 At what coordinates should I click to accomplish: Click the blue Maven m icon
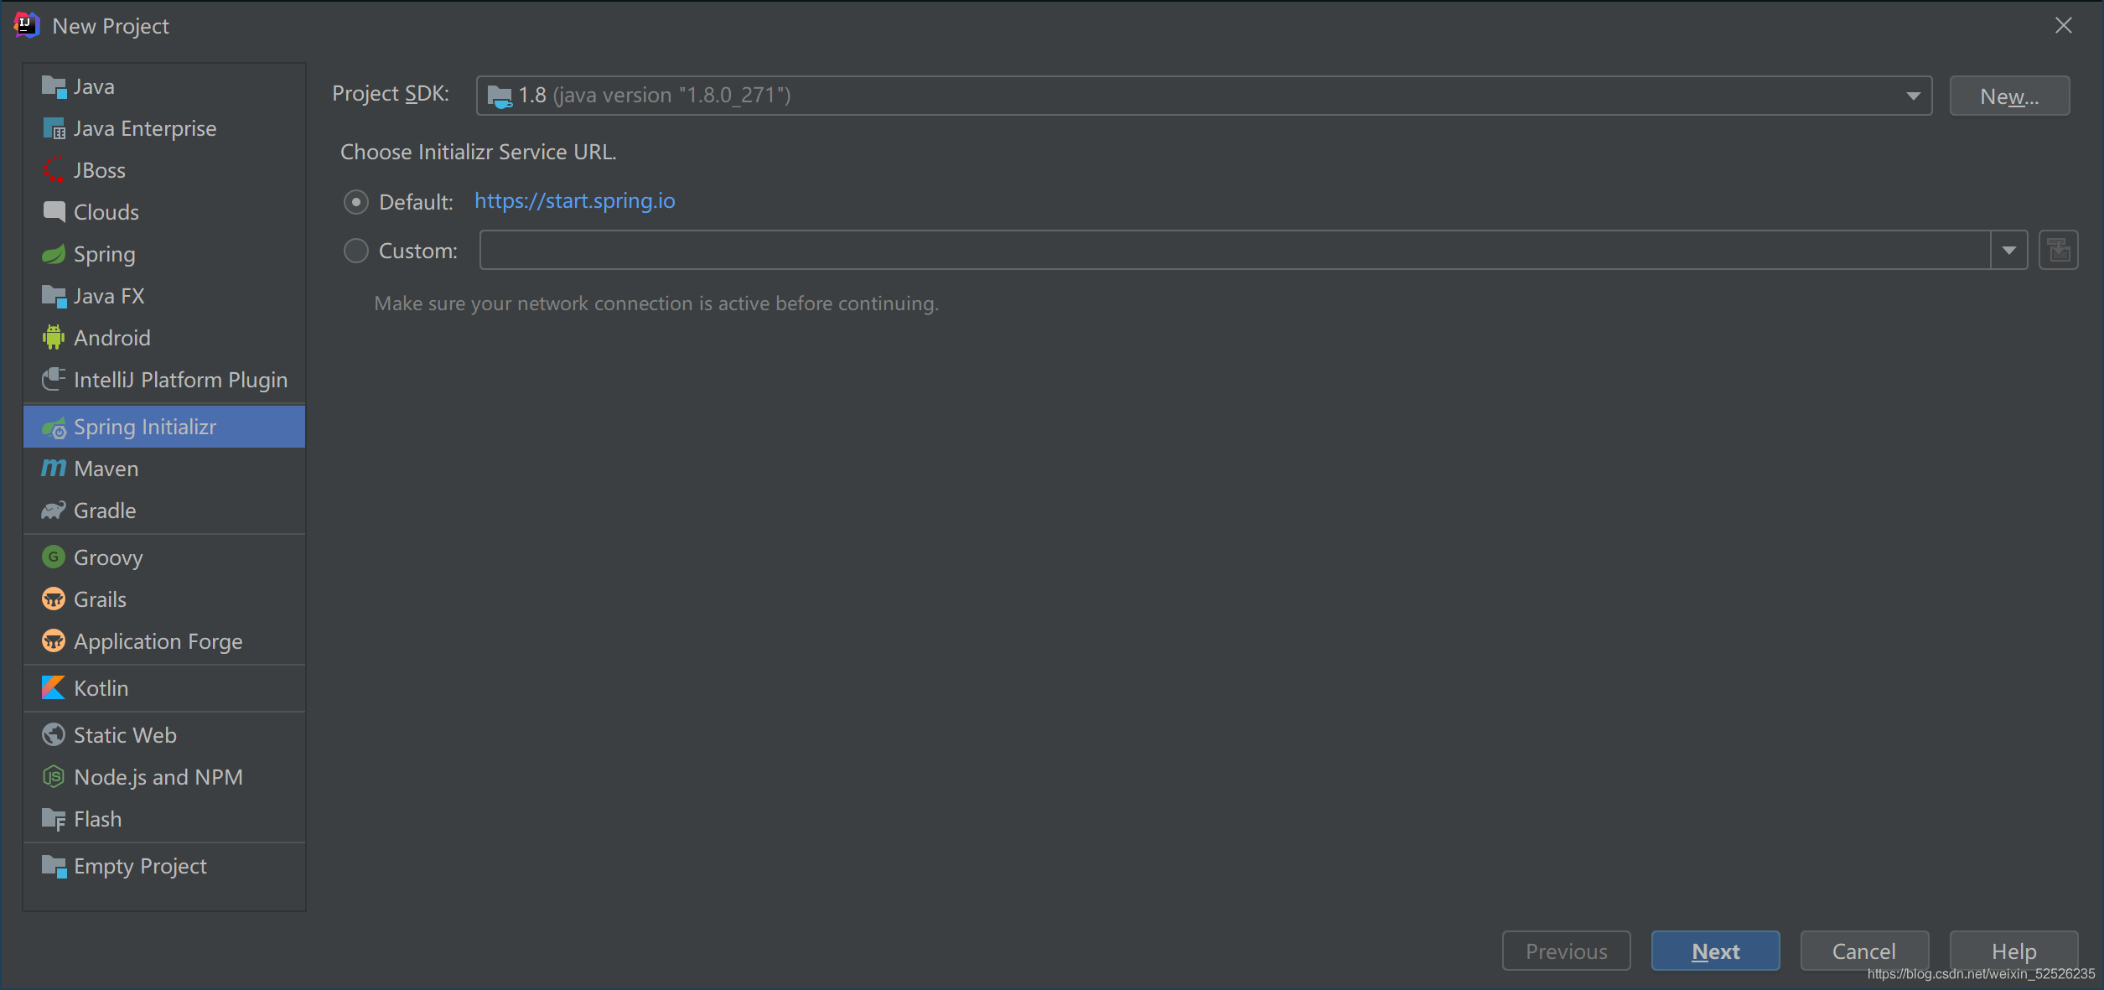pos(54,468)
